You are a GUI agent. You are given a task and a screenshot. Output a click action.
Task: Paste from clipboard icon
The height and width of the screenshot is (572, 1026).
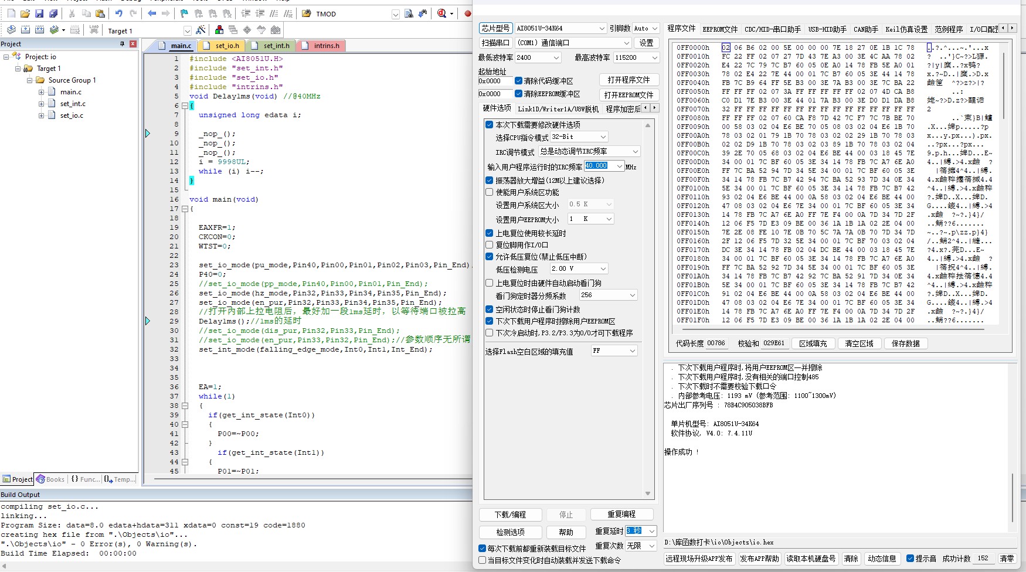tap(100, 13)
